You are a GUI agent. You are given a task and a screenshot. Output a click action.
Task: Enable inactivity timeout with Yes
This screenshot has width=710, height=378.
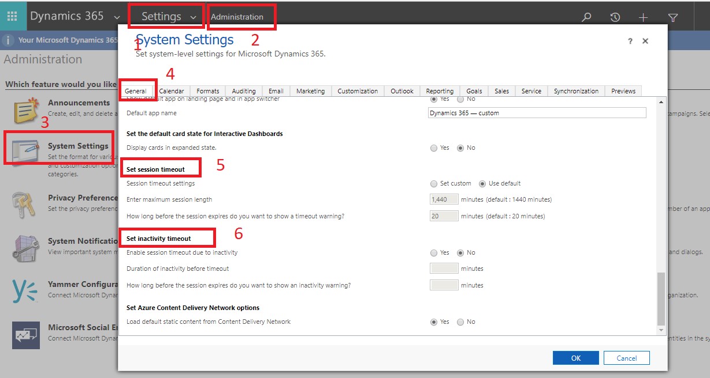coord(434,253)
